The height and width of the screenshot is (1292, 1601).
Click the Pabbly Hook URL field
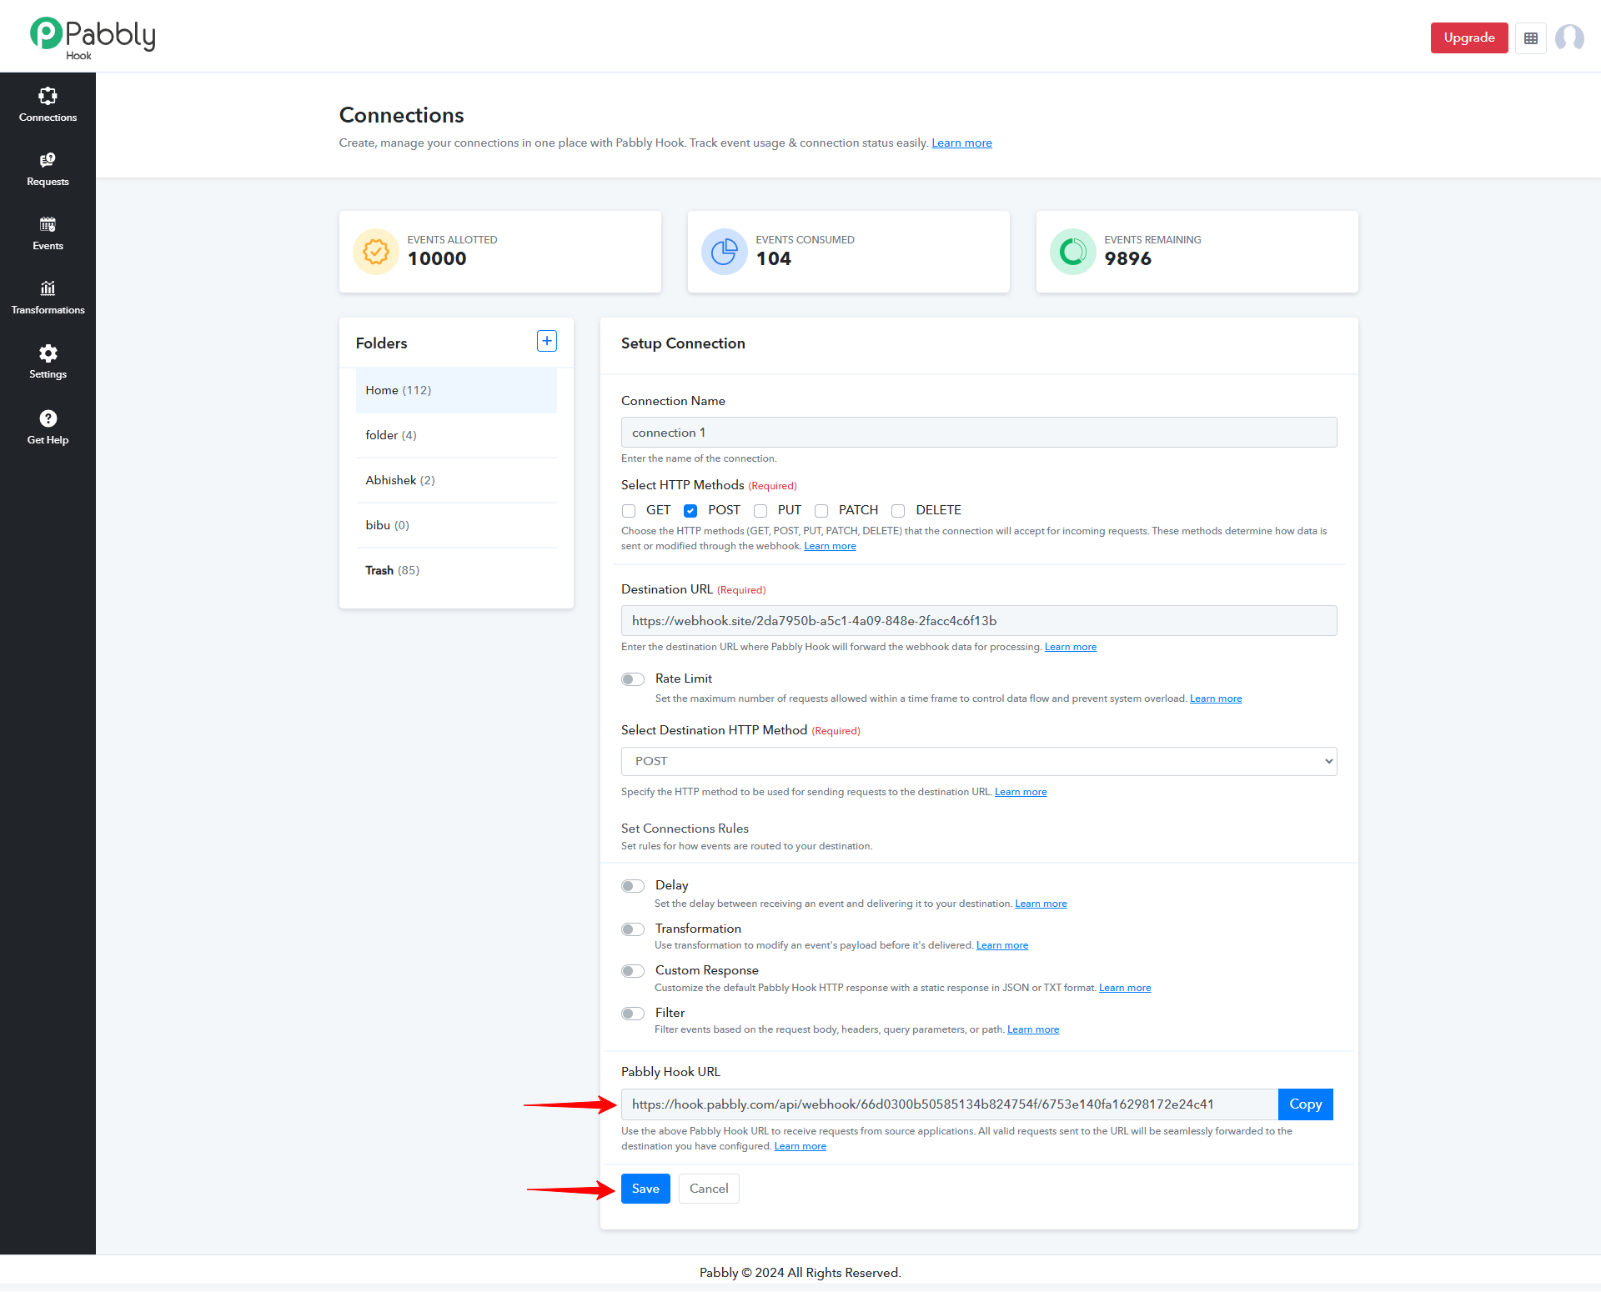pyautogui.click(x=950, y=1104)
